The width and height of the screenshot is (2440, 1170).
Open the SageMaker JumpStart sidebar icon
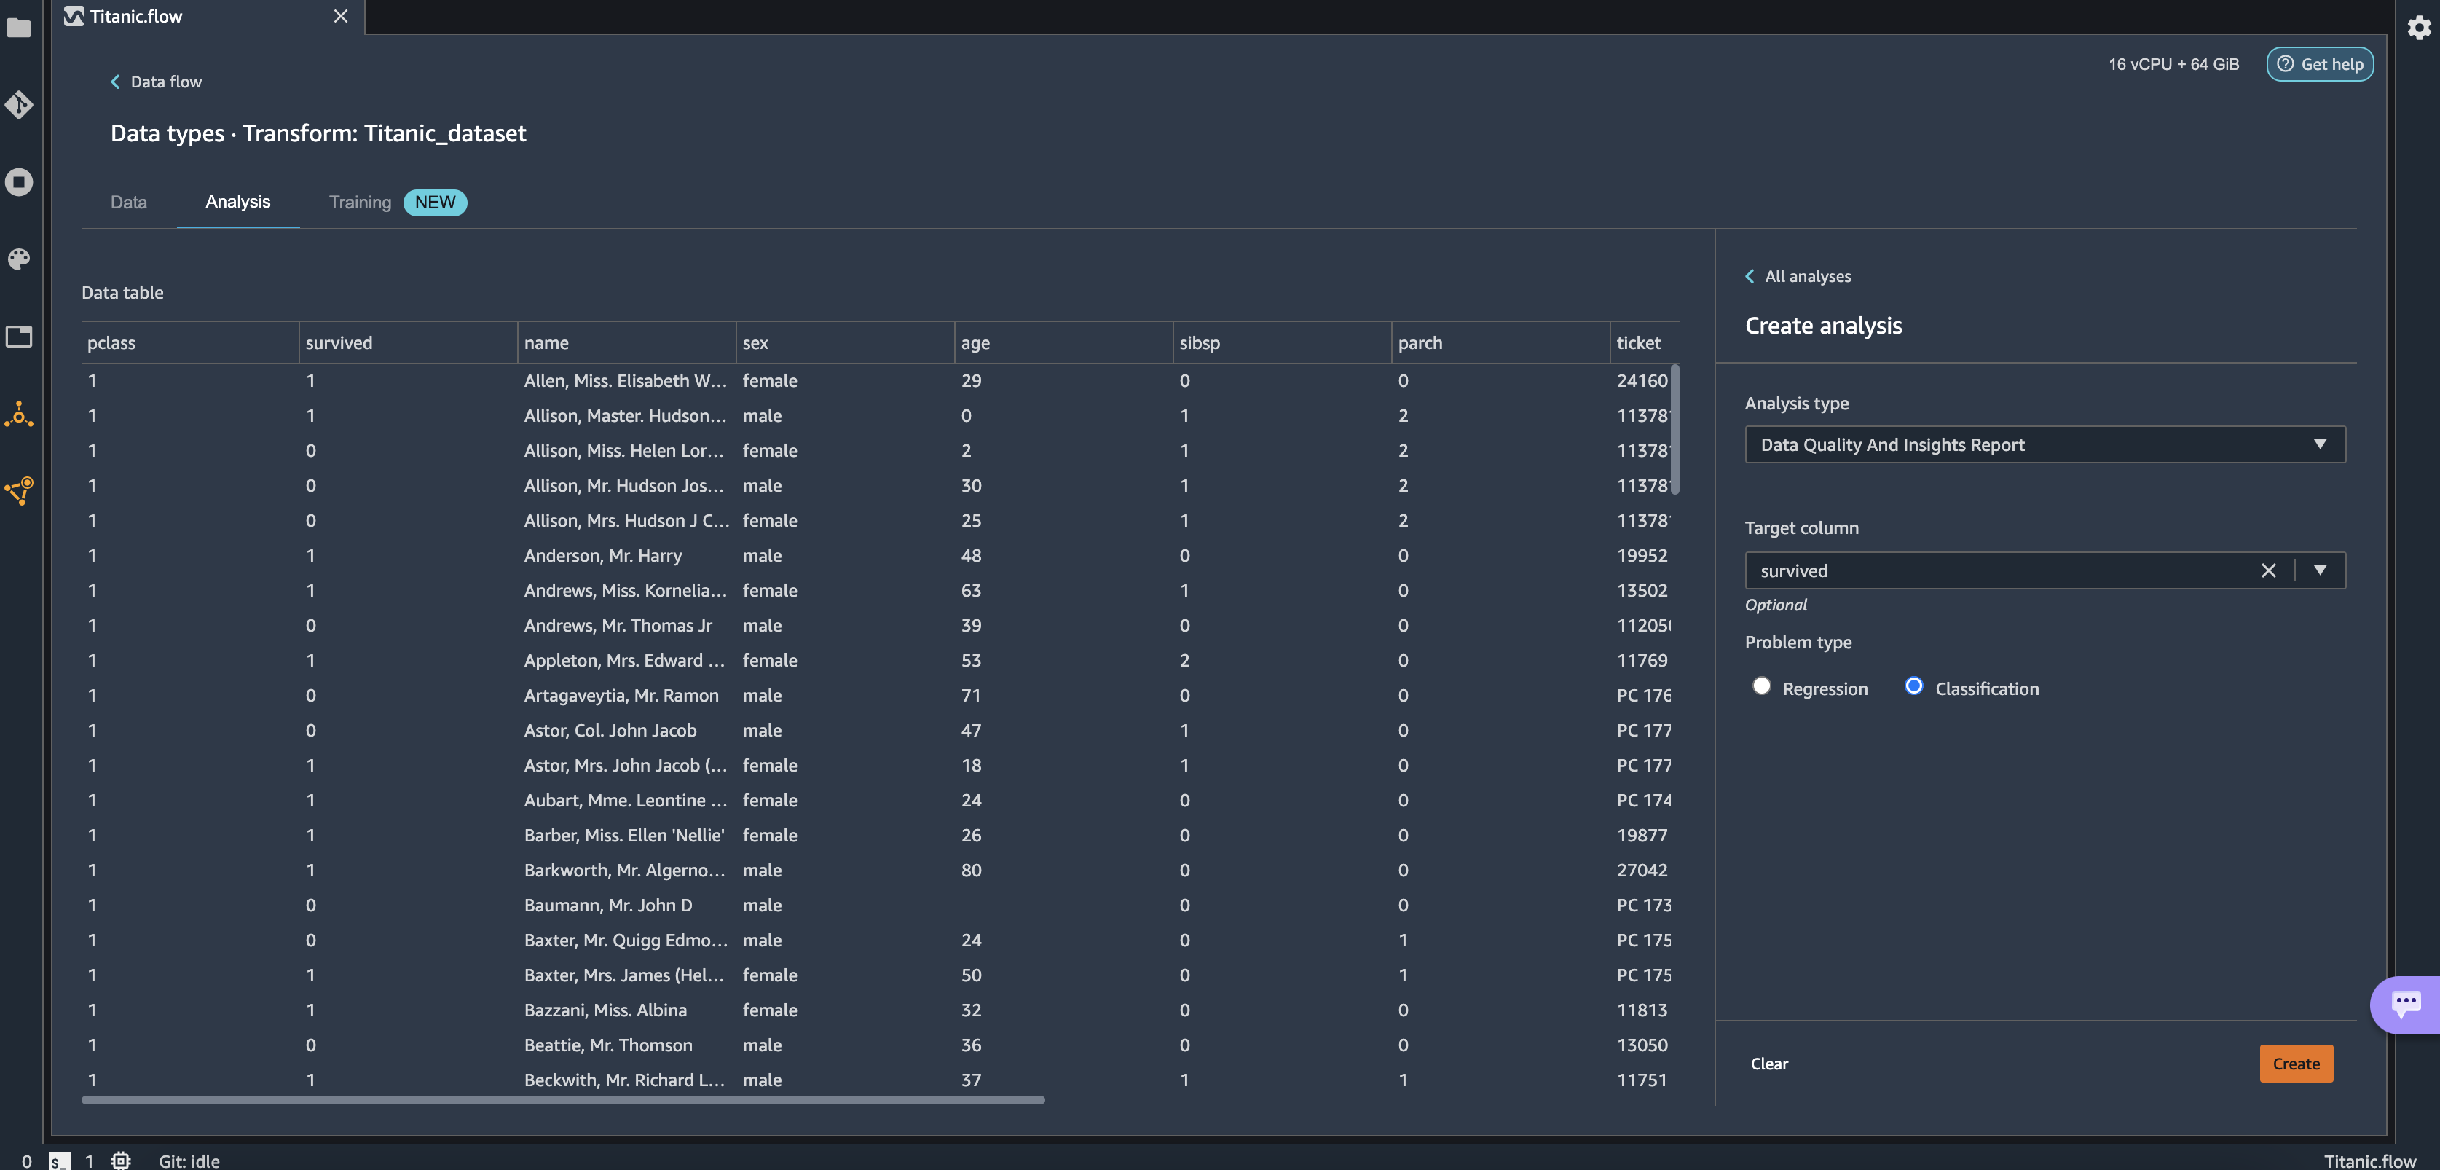pyautogui.click(x=19, y=414)
